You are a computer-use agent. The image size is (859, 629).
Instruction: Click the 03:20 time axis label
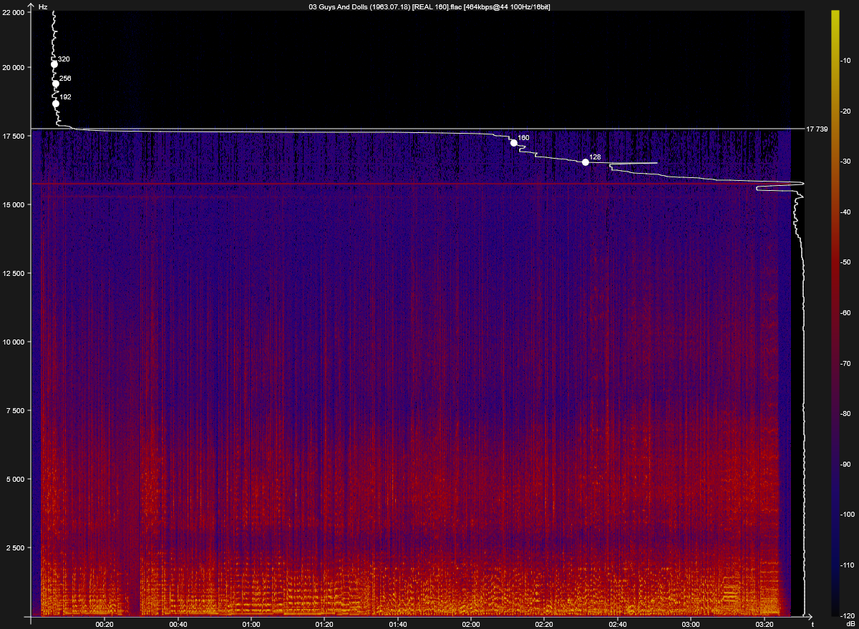click(764, 624)
